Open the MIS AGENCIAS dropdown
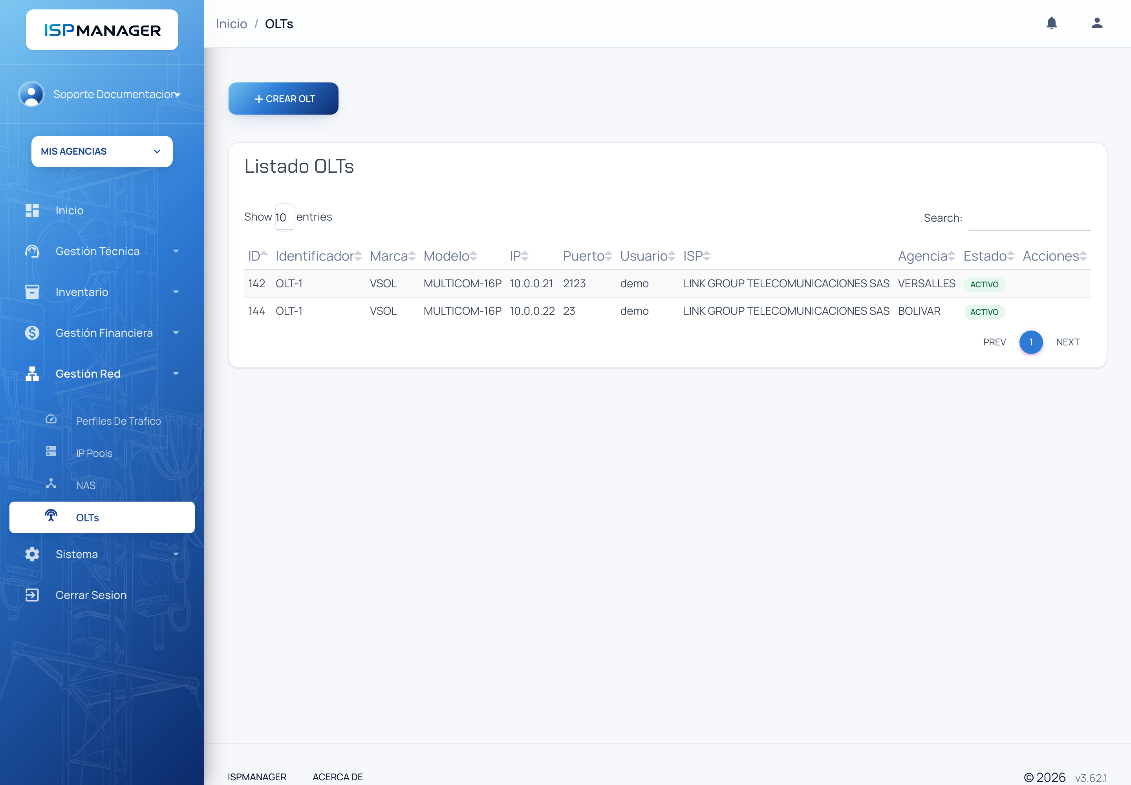 pos(102,152)
